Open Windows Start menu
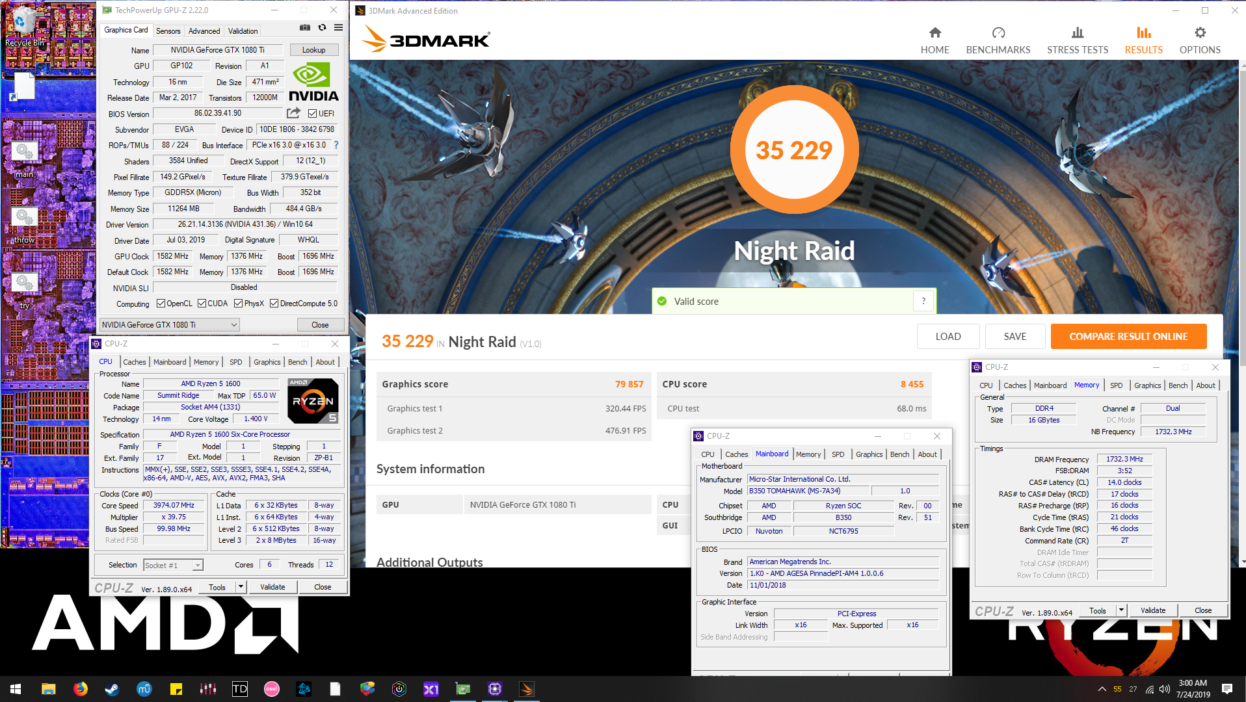Image resolution: width=1246 pixels, height=702 pixels. point(16,689)
